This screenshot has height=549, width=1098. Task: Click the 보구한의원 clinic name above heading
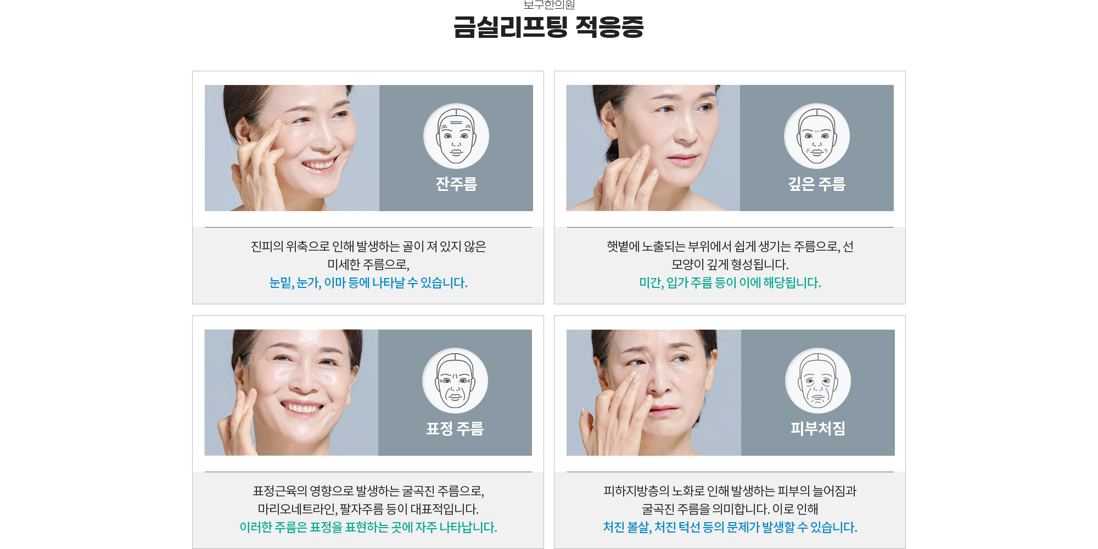pyautogui.click(x=549, y=5)
